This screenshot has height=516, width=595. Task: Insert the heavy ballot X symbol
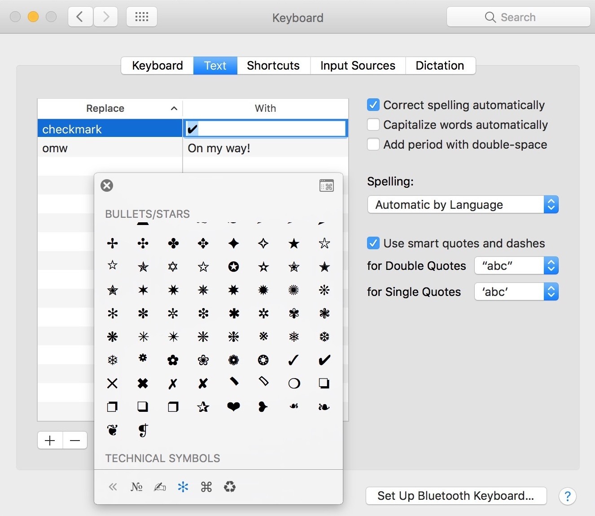pyautogui.click(x=203, y=383)
